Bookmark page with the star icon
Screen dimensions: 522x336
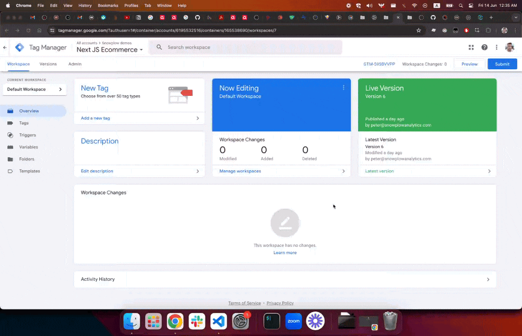418,30
